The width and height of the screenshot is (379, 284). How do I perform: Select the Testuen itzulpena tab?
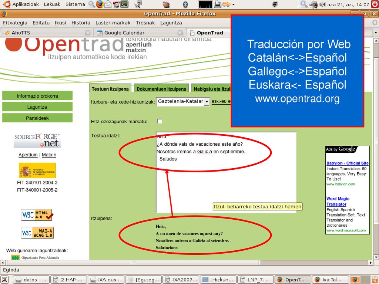(110, 89)
